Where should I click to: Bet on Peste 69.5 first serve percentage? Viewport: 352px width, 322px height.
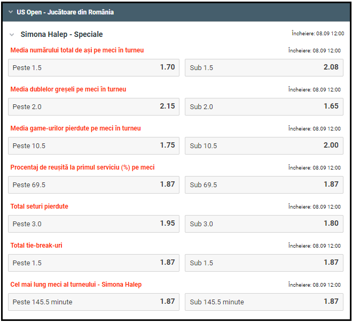point(93,185)
